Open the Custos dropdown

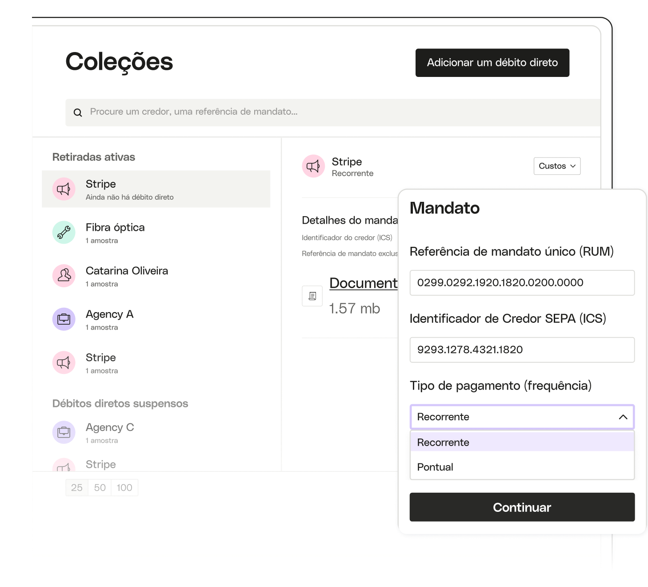click(x=557, y=166)
